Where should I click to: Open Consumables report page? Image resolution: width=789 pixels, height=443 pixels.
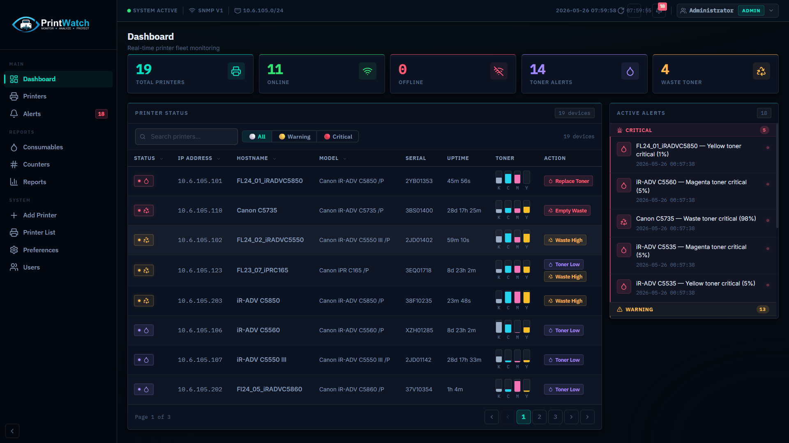[58, 147]
